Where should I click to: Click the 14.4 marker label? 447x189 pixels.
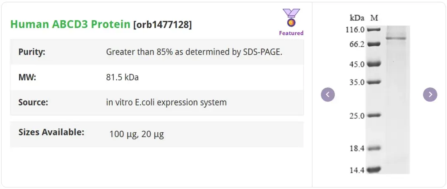click(x=357, y=170)
